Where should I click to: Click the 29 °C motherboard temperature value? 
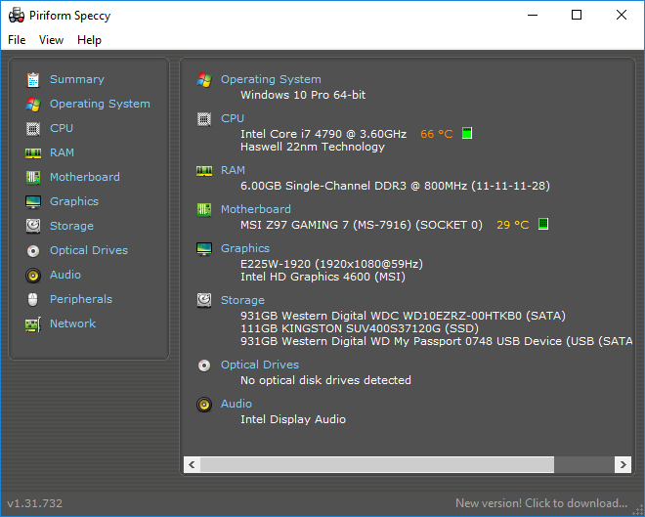[512, 225]
